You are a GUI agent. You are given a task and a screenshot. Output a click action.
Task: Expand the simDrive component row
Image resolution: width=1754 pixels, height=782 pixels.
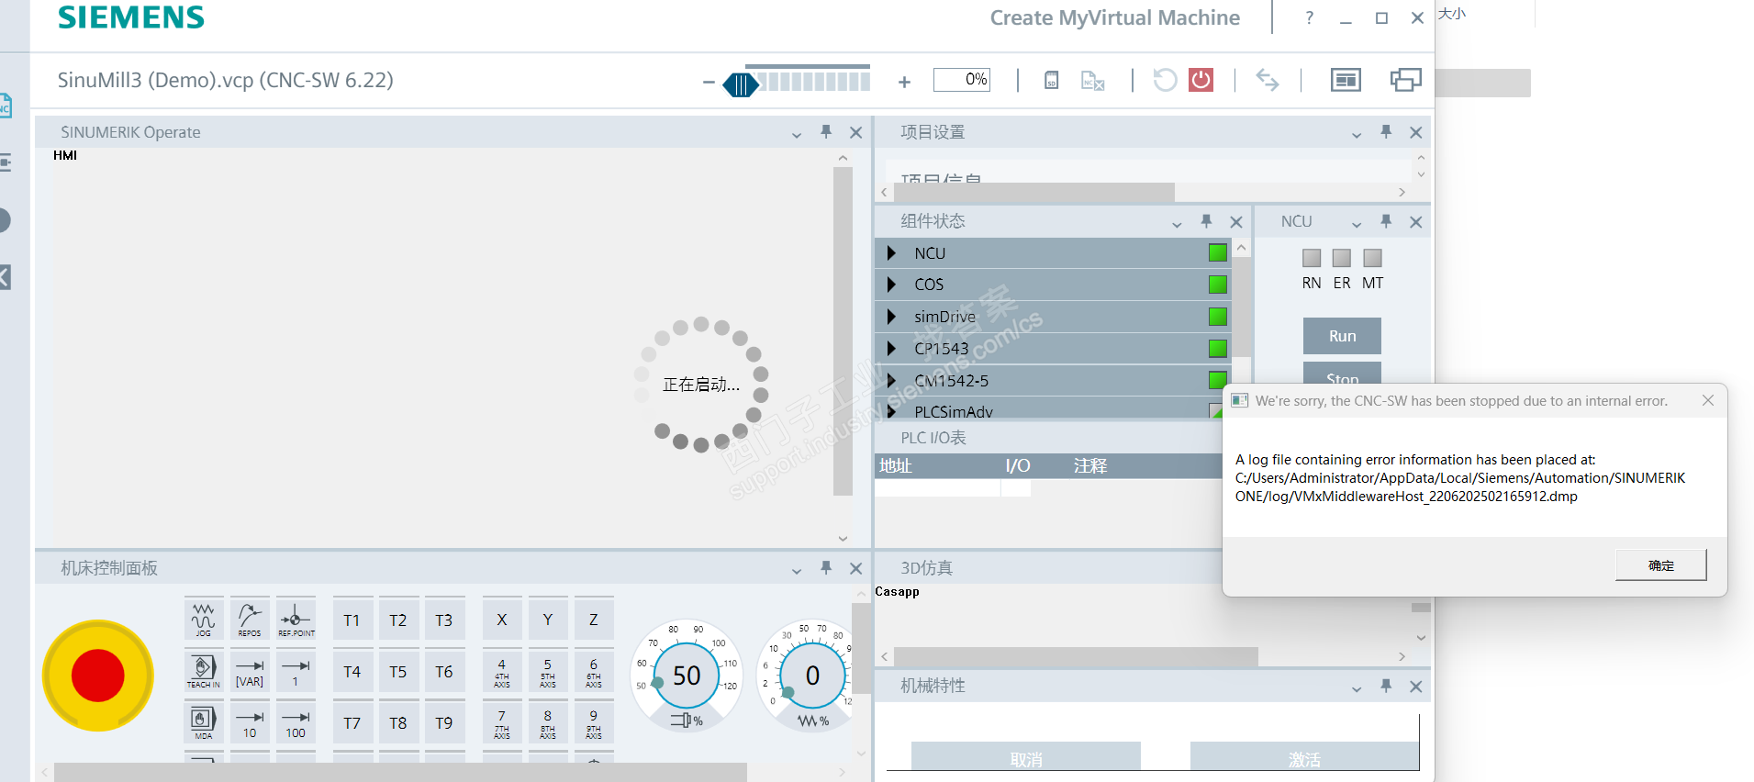point(891,317)
